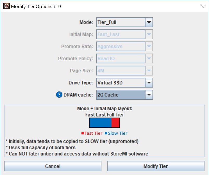The height and width of the screenshot is (175, 209).
Task: Click the DRAM cache help question icon
Action: [x=59, y=95]
